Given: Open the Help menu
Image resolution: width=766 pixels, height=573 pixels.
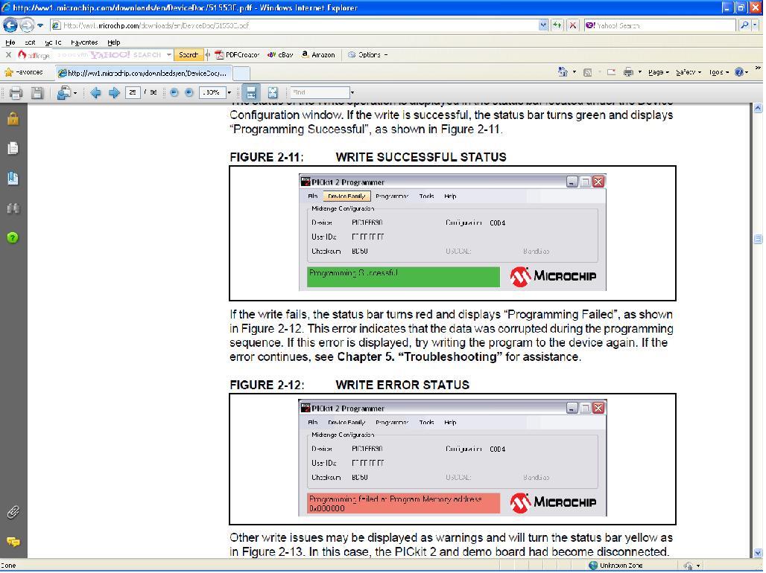Looking at the screenshot, I should pyautogui.click(x=113, y=42).
